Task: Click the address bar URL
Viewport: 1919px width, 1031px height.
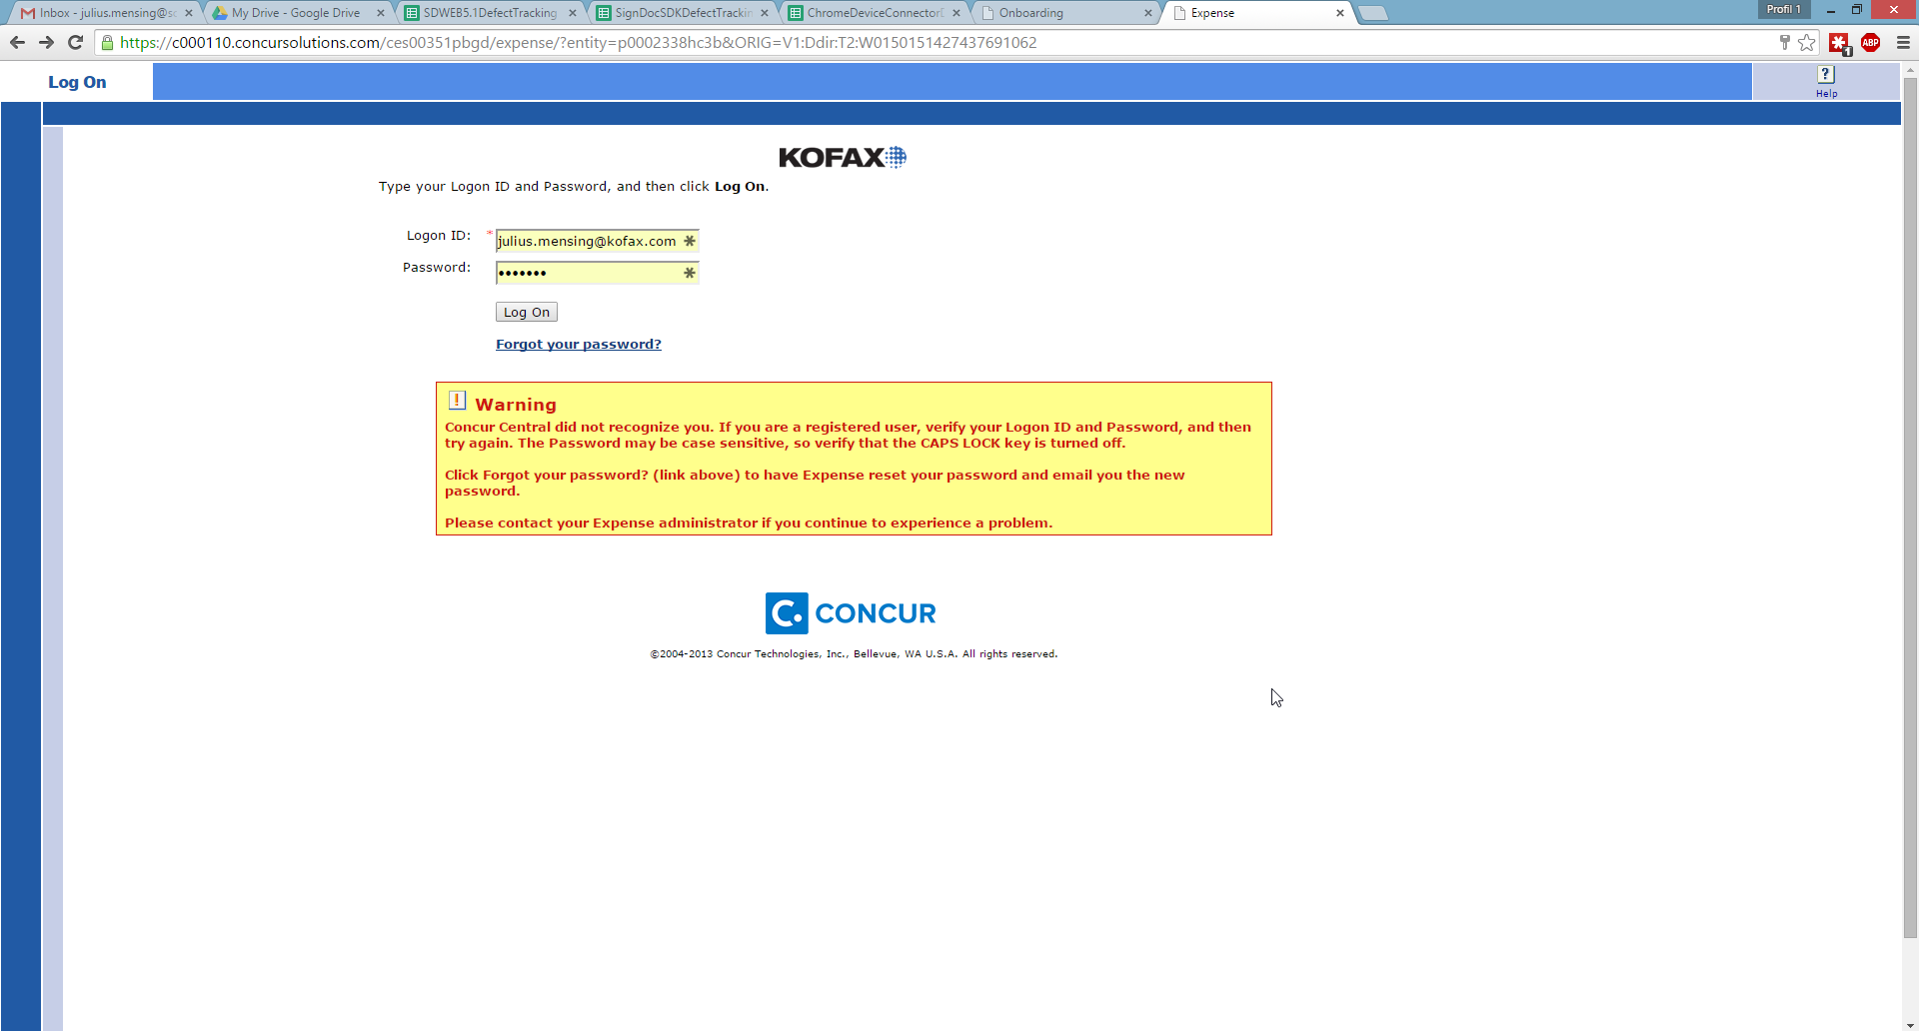Action: [x=578, y=42]
